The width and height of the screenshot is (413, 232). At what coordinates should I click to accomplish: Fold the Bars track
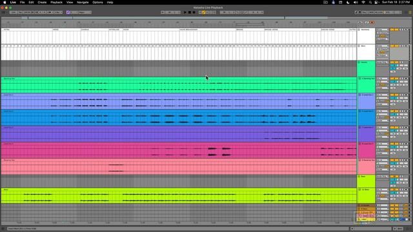coord(359,46)
